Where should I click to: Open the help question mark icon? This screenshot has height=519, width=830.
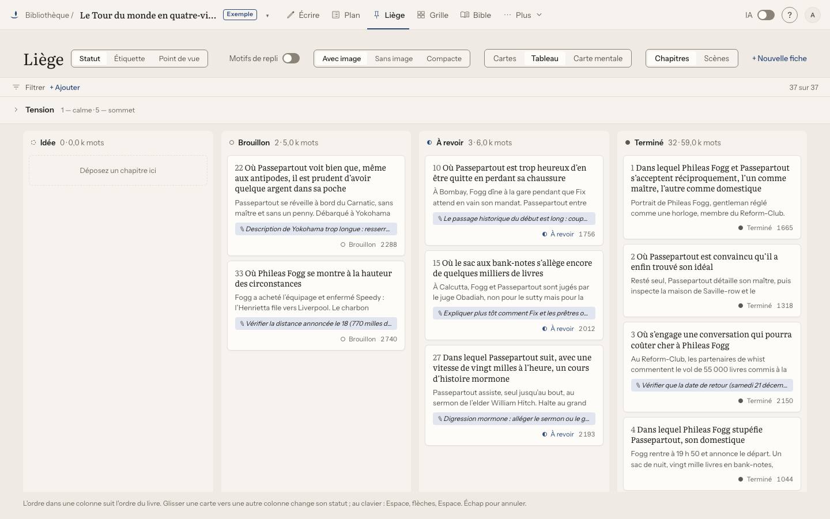pos(790,15)
